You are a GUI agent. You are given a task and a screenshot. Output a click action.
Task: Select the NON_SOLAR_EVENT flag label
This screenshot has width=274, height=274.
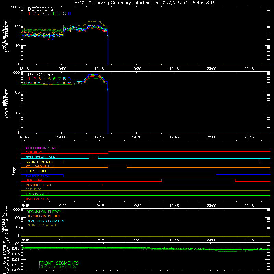pos(41,157)
